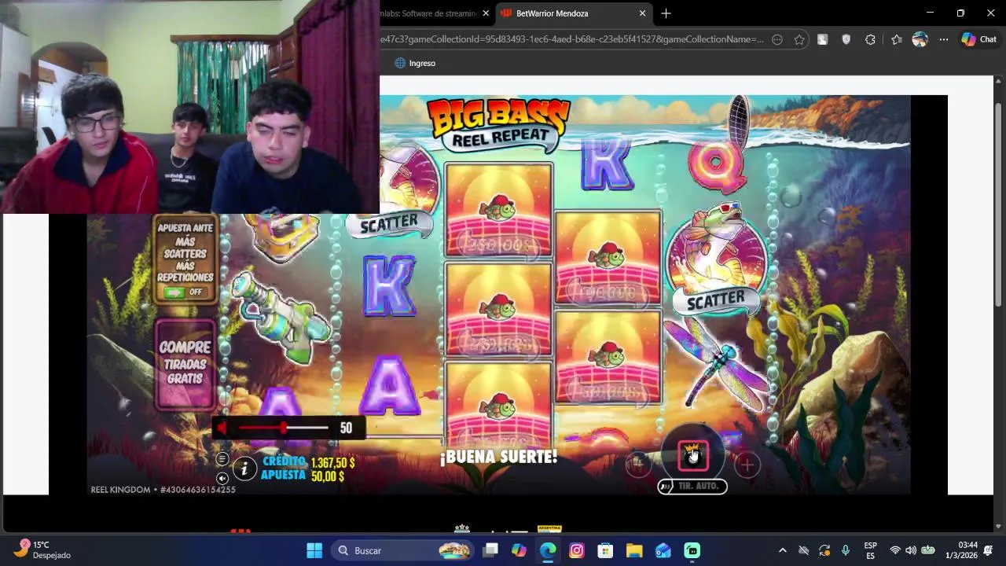This screenshot has height=566, width=1006.
Task: Open Task View on the taskbar
Action: point(490,550)
